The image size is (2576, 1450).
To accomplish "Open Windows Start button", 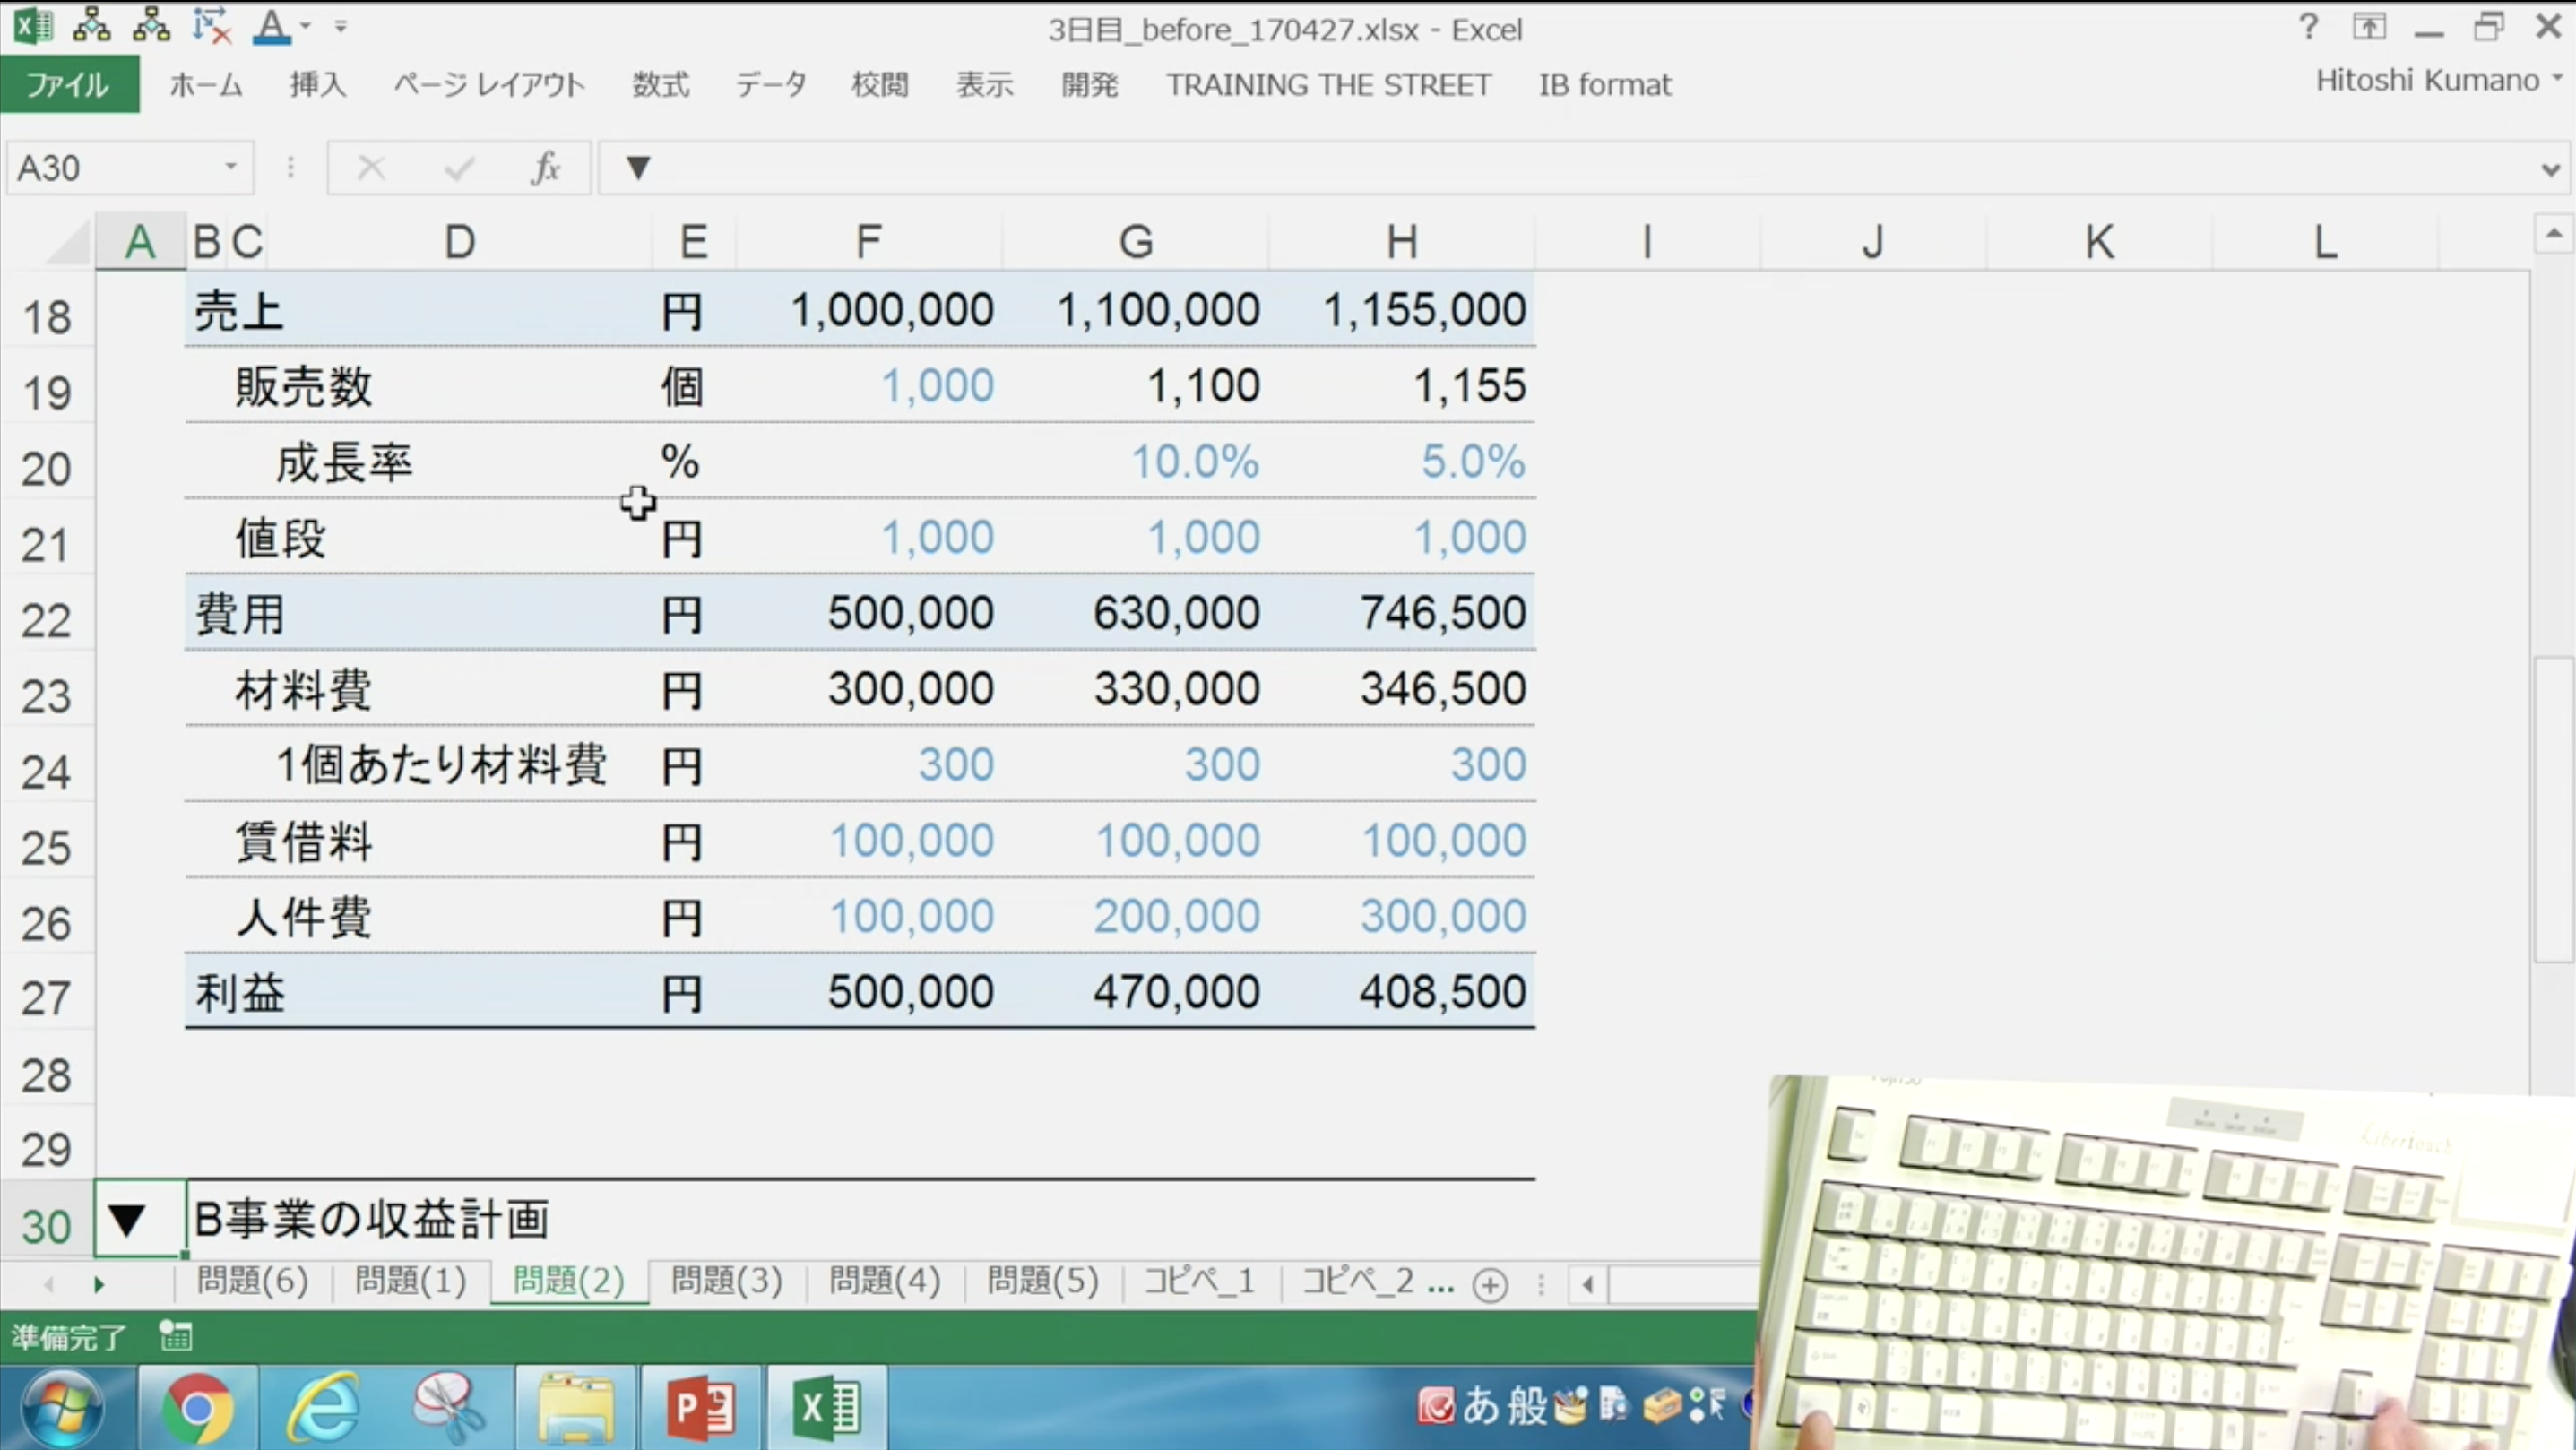I will point(62,1407).
